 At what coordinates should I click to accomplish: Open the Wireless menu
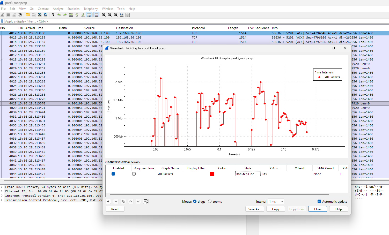(107, 9)
